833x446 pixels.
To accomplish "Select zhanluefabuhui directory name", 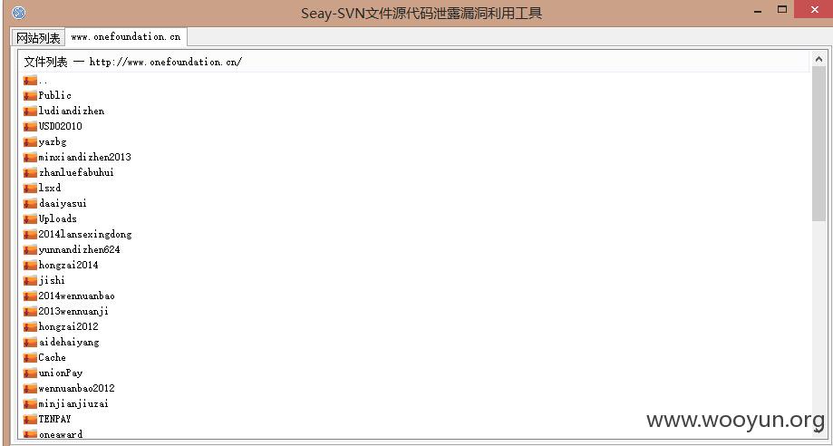I will click(76, 172).
